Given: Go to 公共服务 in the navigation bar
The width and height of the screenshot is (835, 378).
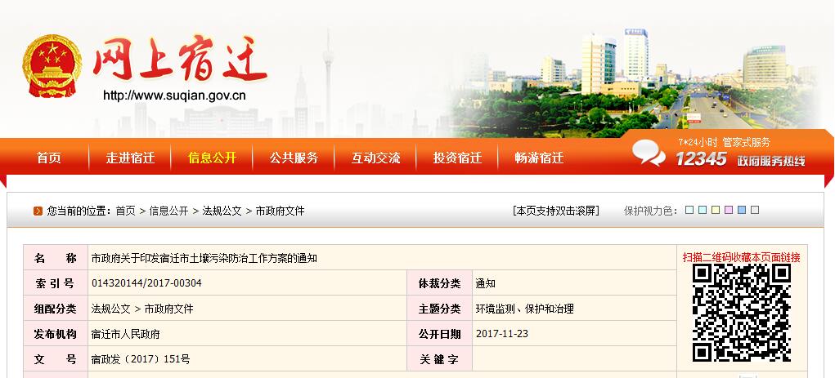Looking at the screenshot, I should (x=294, y=158).
